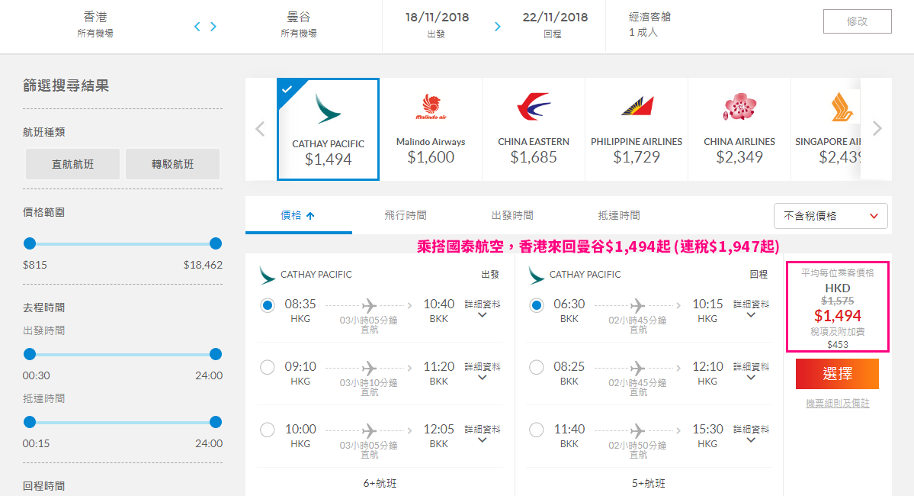The height and width of the screenshot is (496, 914).
Task: Toggle the 轉駁航班 connecting flight filter
Action: 172,164
